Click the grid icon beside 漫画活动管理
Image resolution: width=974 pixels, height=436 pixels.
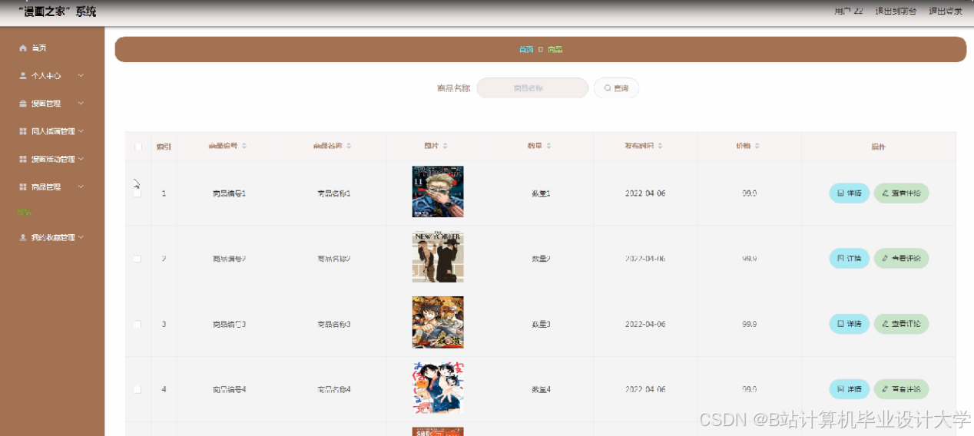click(x=23, y=159)
